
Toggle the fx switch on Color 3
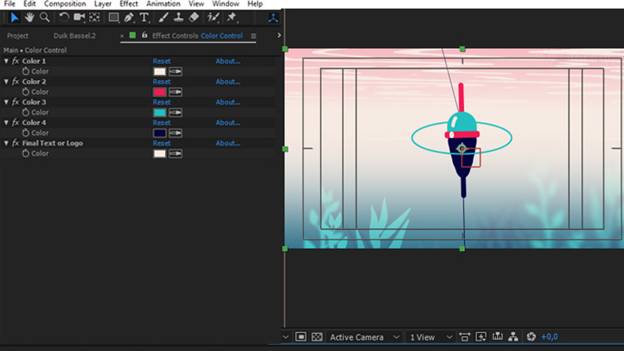pyautogui.click(x=16, y=102)
